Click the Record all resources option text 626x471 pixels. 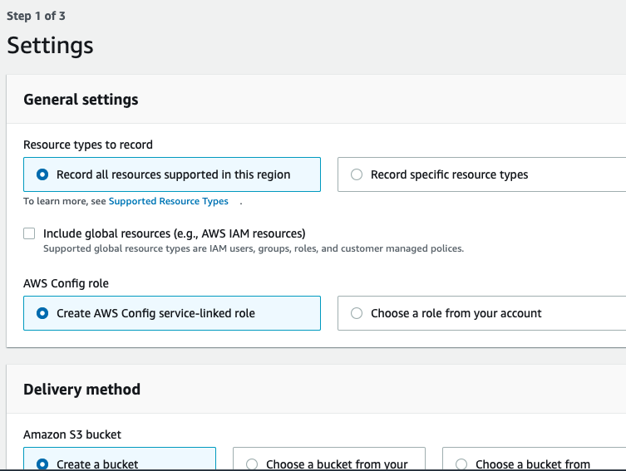[173, 174]
